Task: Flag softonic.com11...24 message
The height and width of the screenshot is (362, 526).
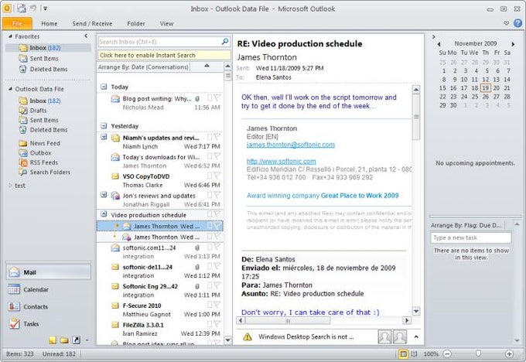Action: 217,247
